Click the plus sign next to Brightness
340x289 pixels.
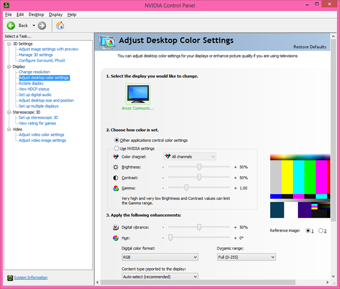pyautogui.click(x=235, y=167)
